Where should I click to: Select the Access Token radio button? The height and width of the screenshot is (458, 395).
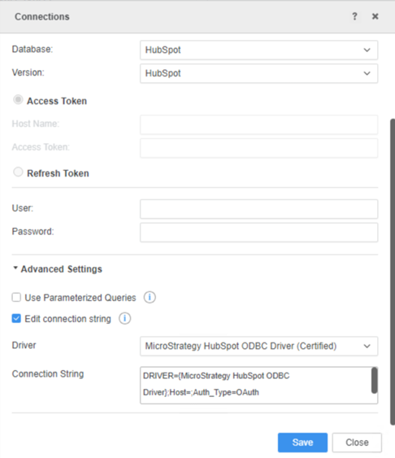tap(18, 100)
